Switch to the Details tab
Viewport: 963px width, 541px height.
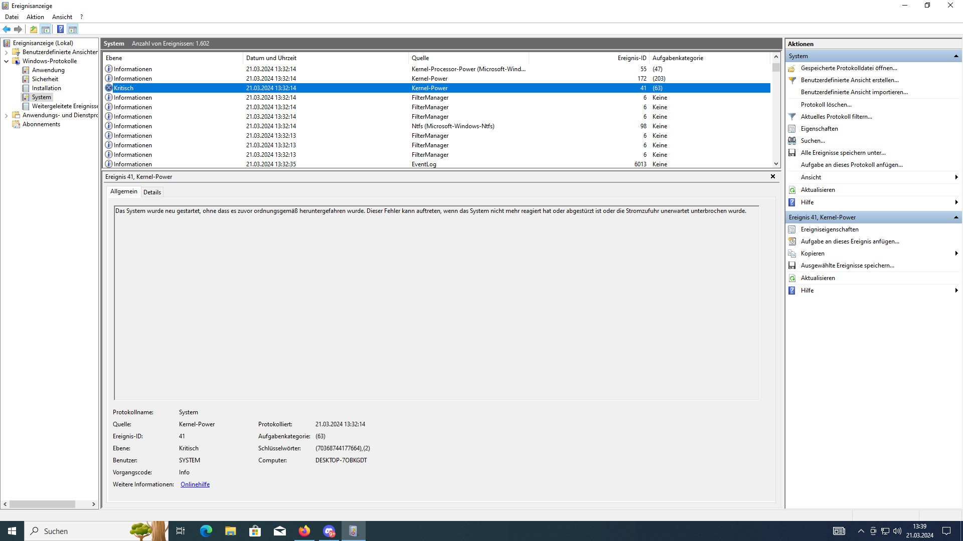point(152,192)
